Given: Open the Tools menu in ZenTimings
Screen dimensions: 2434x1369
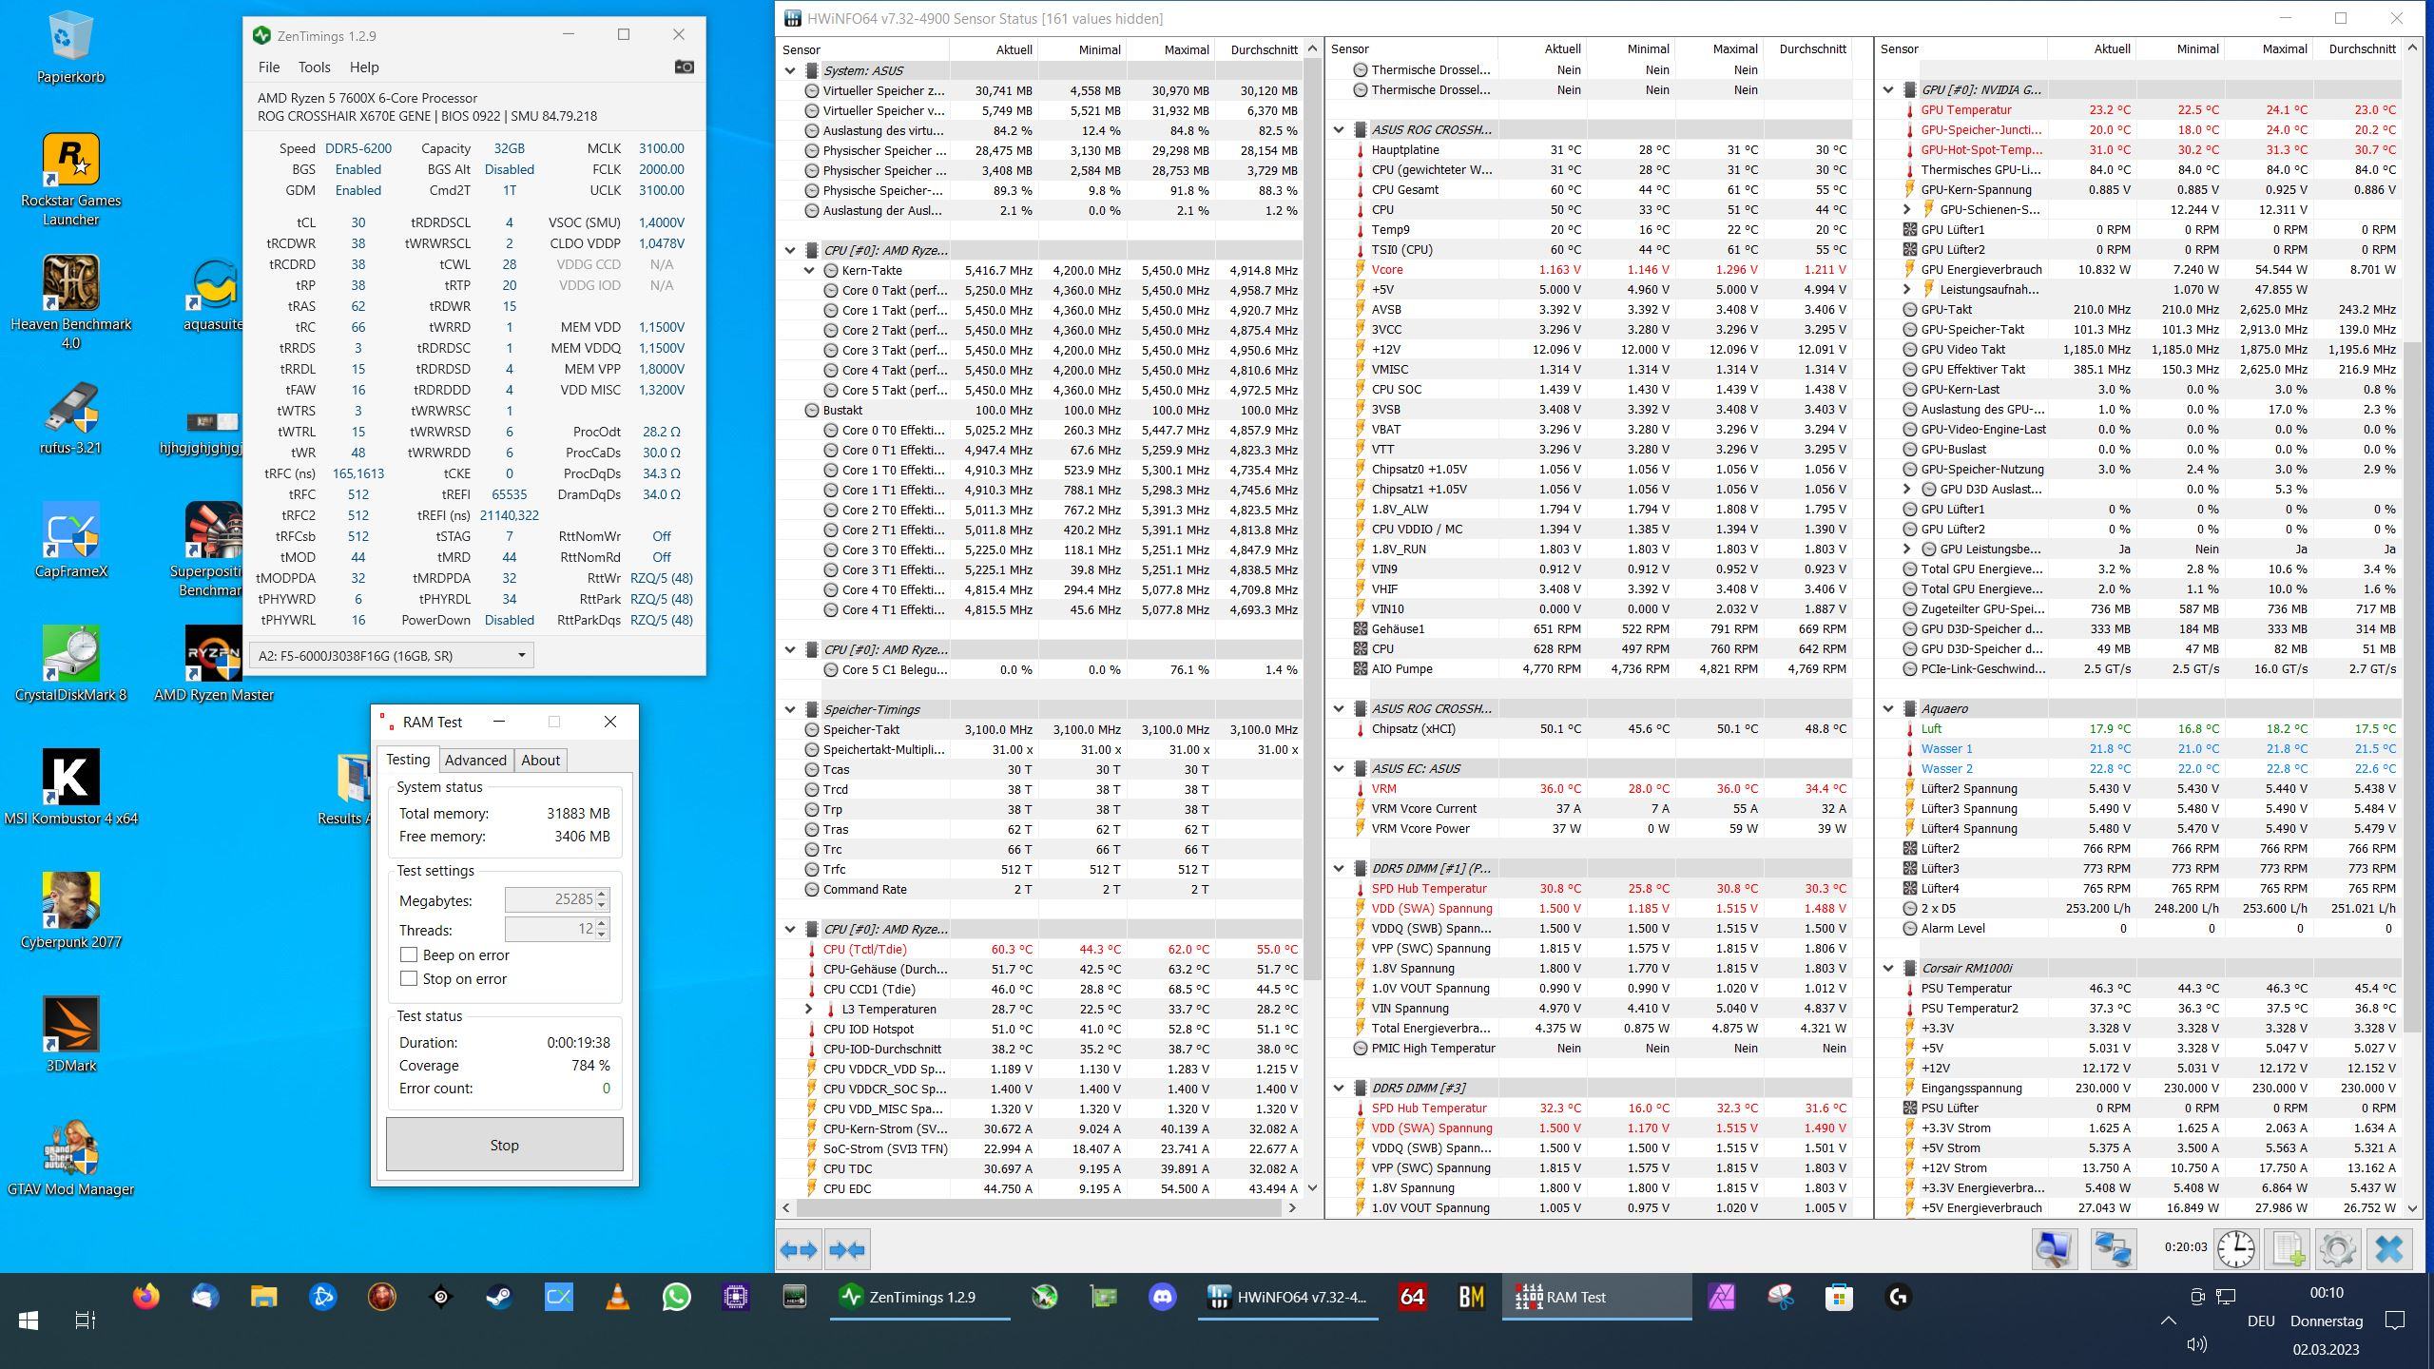Looking at the screenshot, I should click(x=314, y=67).
